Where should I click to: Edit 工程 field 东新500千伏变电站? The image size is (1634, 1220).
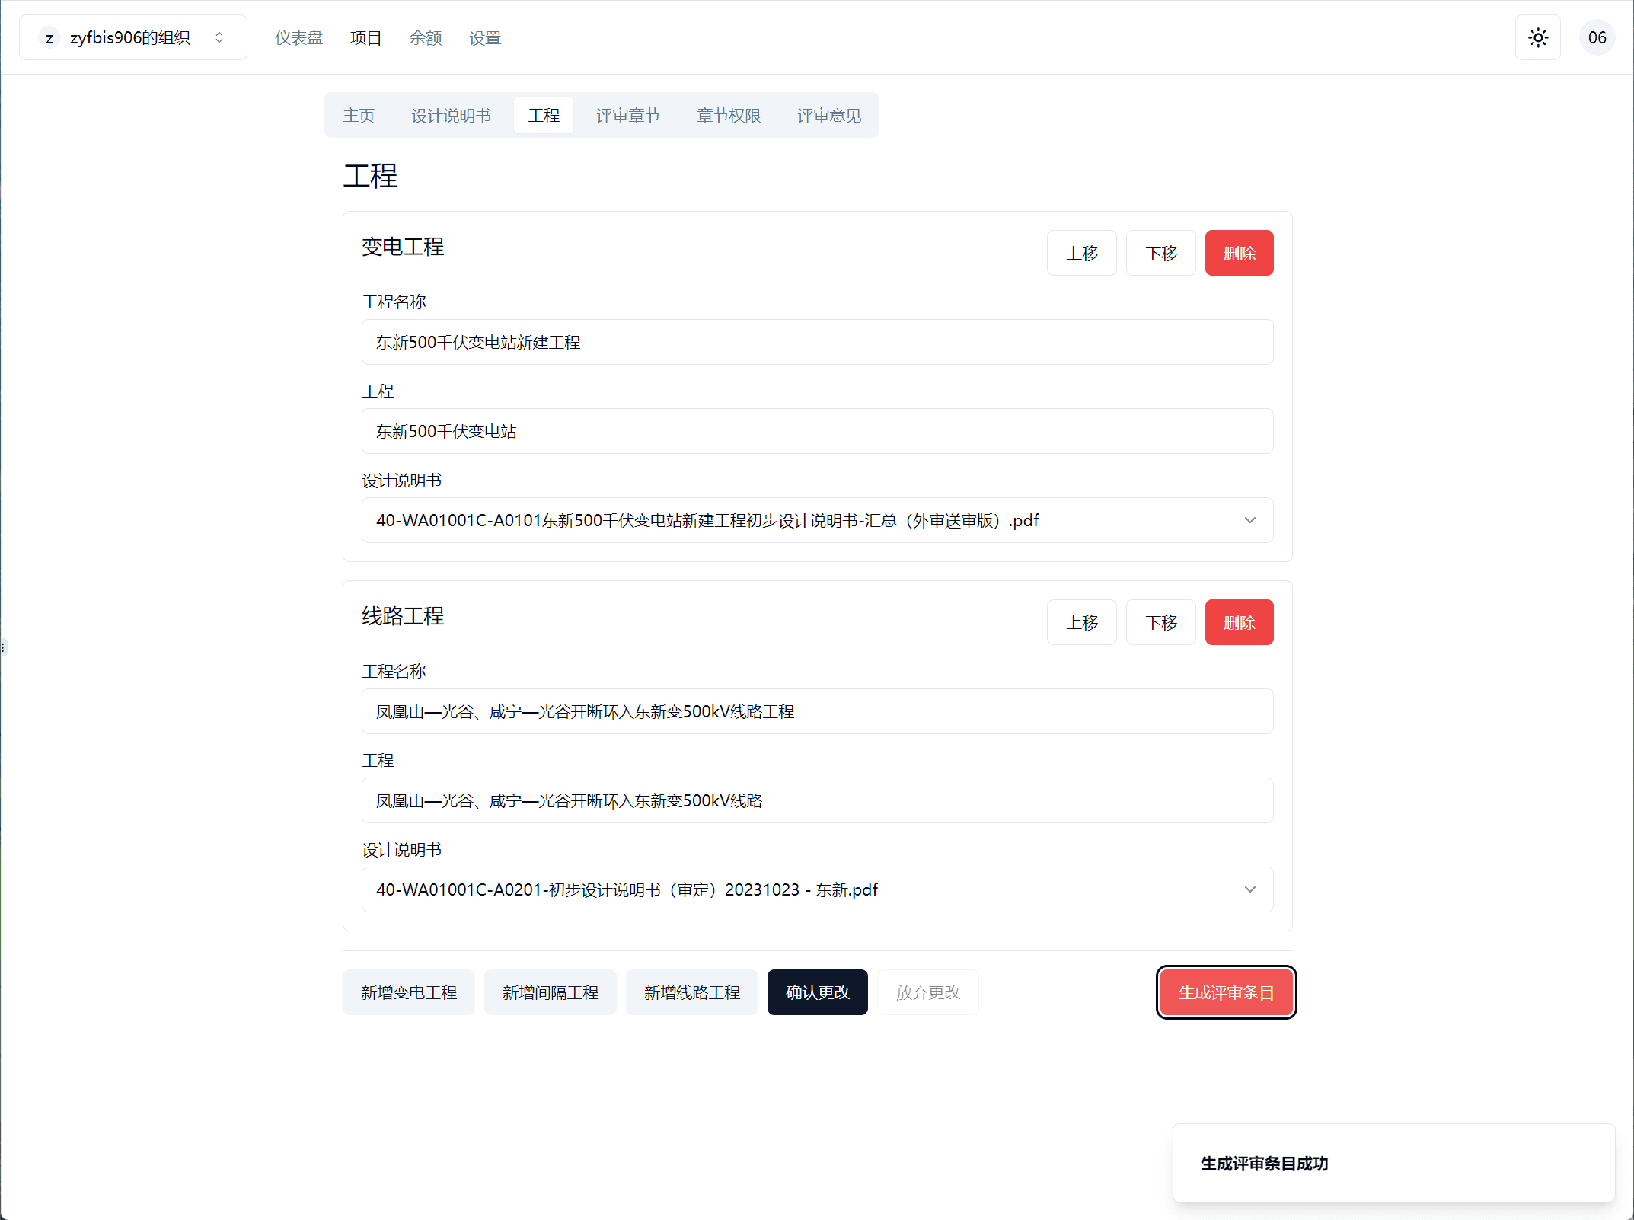pos(818,431)
